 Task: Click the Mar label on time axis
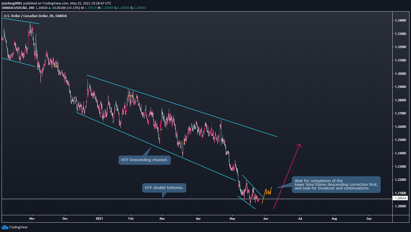click(162, 218)
